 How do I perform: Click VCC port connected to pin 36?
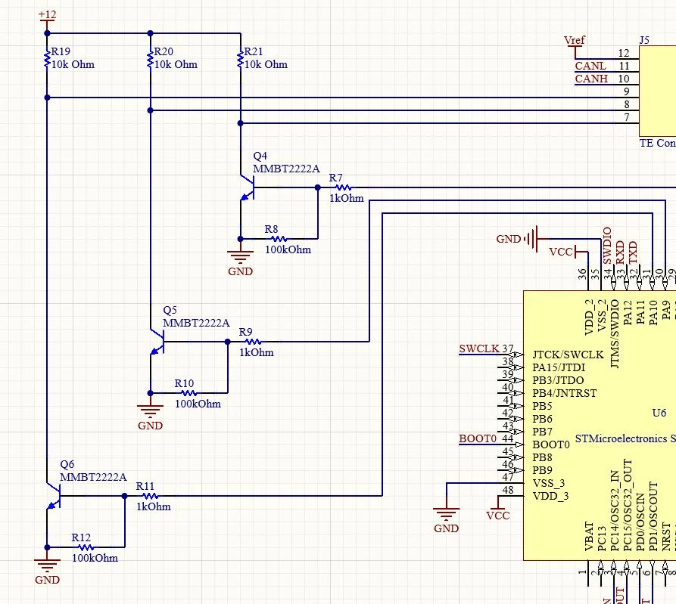pos(569,252)
